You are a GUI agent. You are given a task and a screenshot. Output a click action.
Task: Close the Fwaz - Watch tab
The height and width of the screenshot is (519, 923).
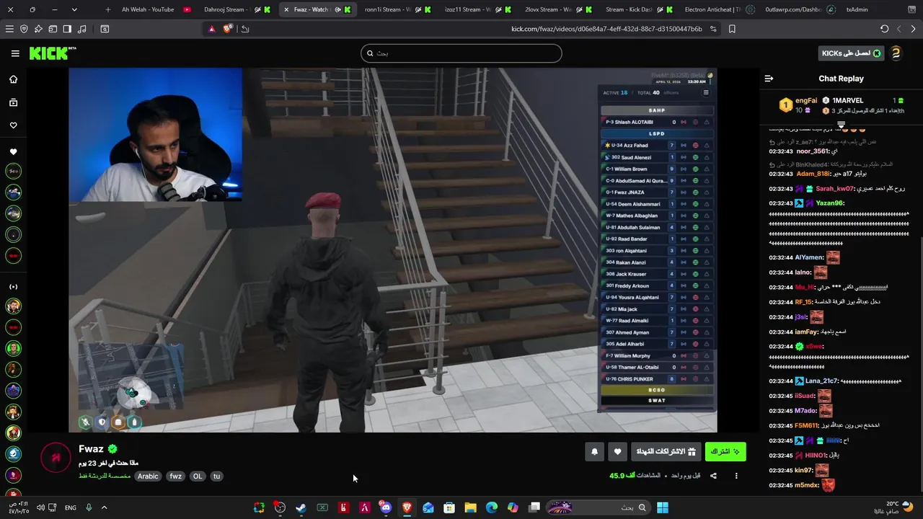pyautogui.click(x=286, y=9)
